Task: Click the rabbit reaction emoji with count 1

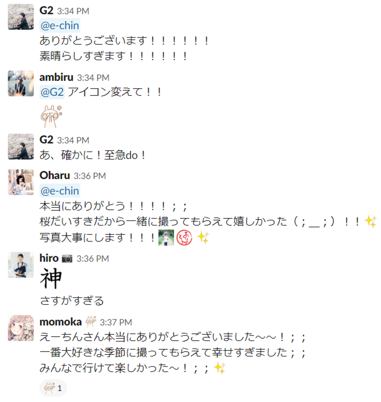Action: pos(53,388)
